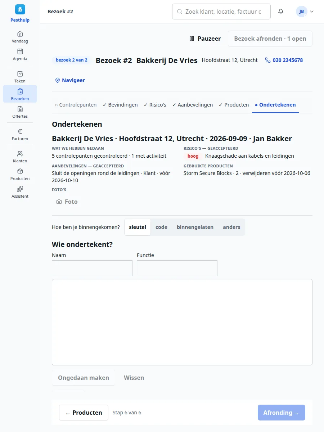Switch to the Bevindingen step tab
324x432 pixels.
pyautogui.click(x=120, y=105)
